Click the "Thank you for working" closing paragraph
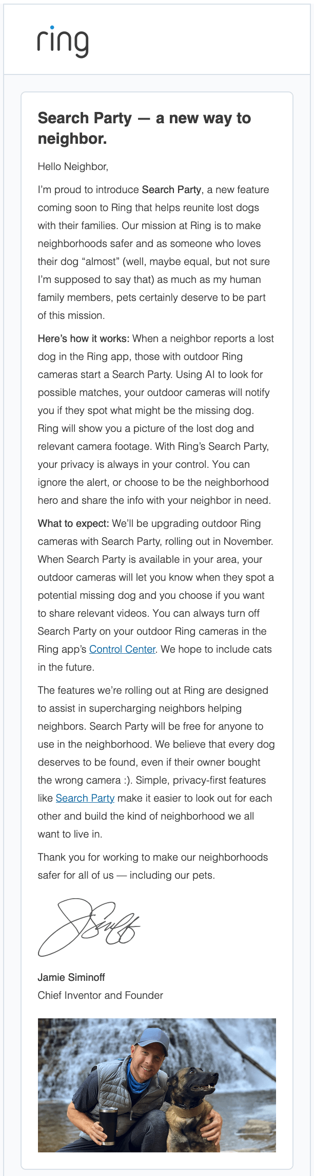Viewport: 314px width, 1176px height. (152, 857)
